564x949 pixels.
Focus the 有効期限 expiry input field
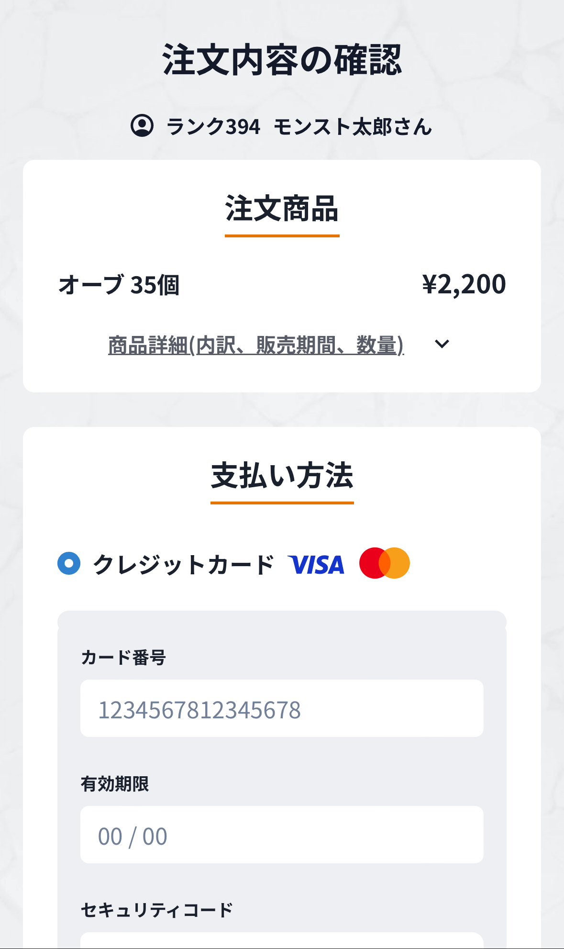(282, 835)
